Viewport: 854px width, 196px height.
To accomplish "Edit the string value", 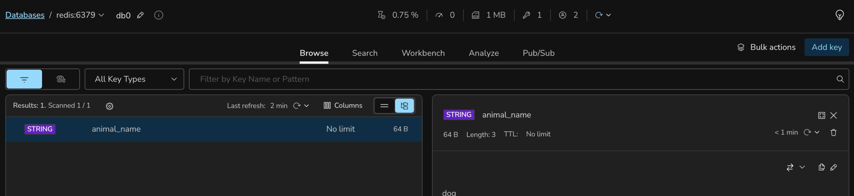I will [x=834, y=167].
